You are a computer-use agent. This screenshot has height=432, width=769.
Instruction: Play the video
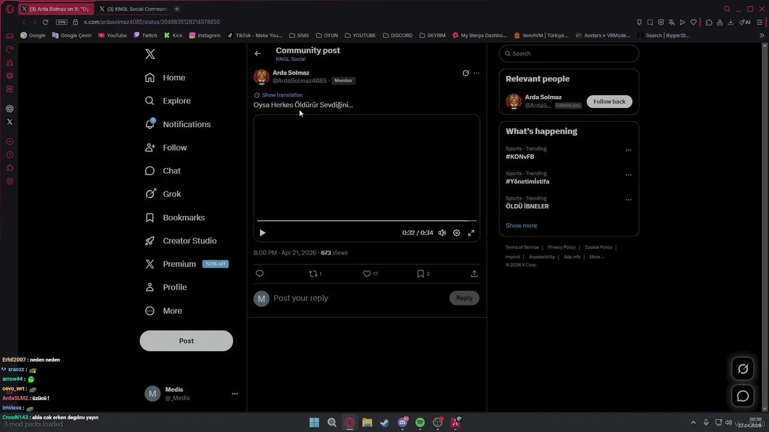pyautogui.click(x=263, y=233)
